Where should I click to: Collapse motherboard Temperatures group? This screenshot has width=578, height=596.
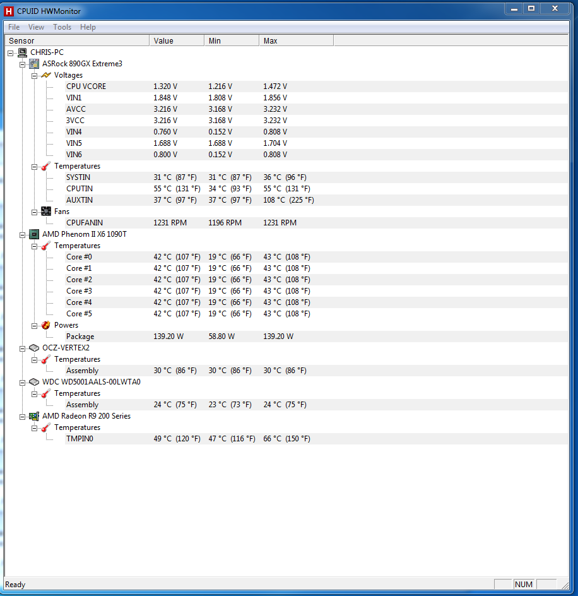click(x=34, y=167)
